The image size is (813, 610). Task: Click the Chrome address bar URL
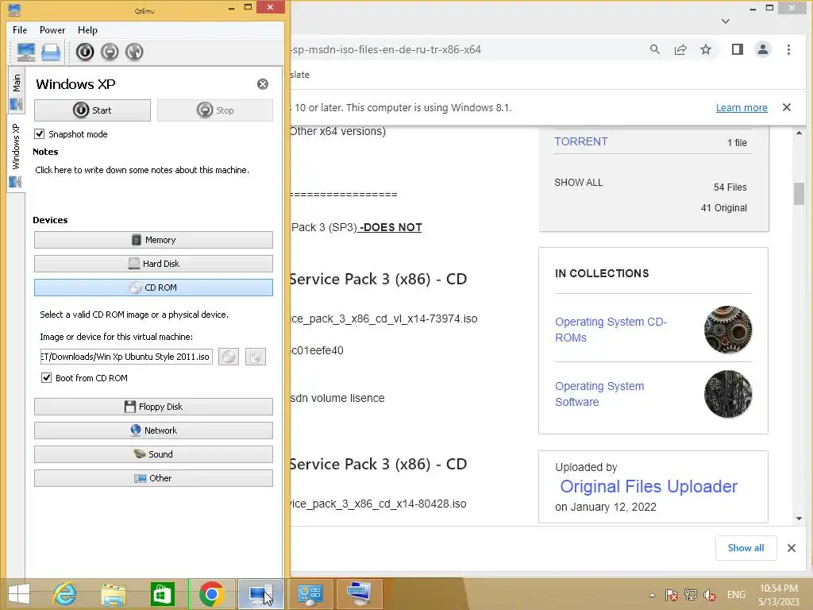point(386,49)
